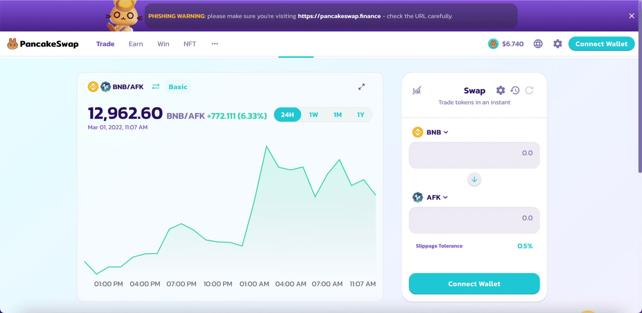Refresh the swap price quote
Viewport: 642px width, 313px height.
(x=529, y=91)
